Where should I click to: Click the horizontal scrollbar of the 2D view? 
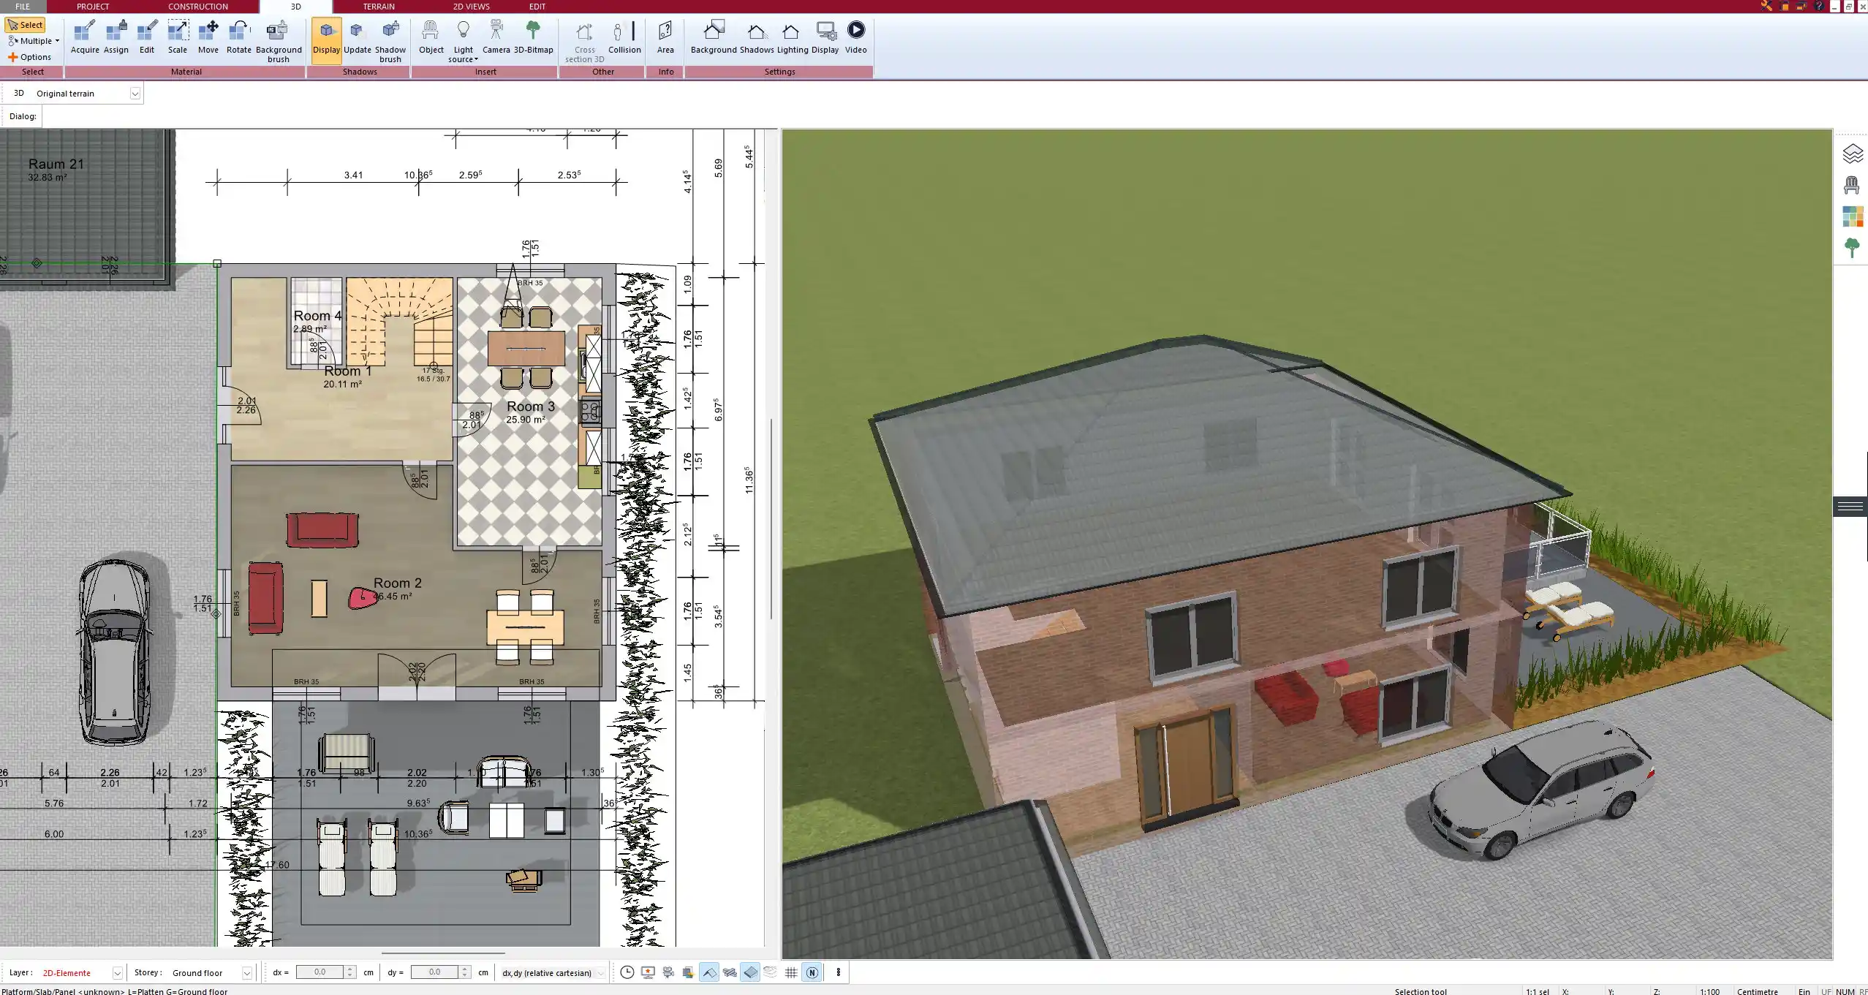point(443,953)
